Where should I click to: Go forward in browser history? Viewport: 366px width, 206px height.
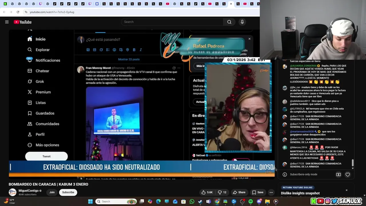tap(11, 12)
